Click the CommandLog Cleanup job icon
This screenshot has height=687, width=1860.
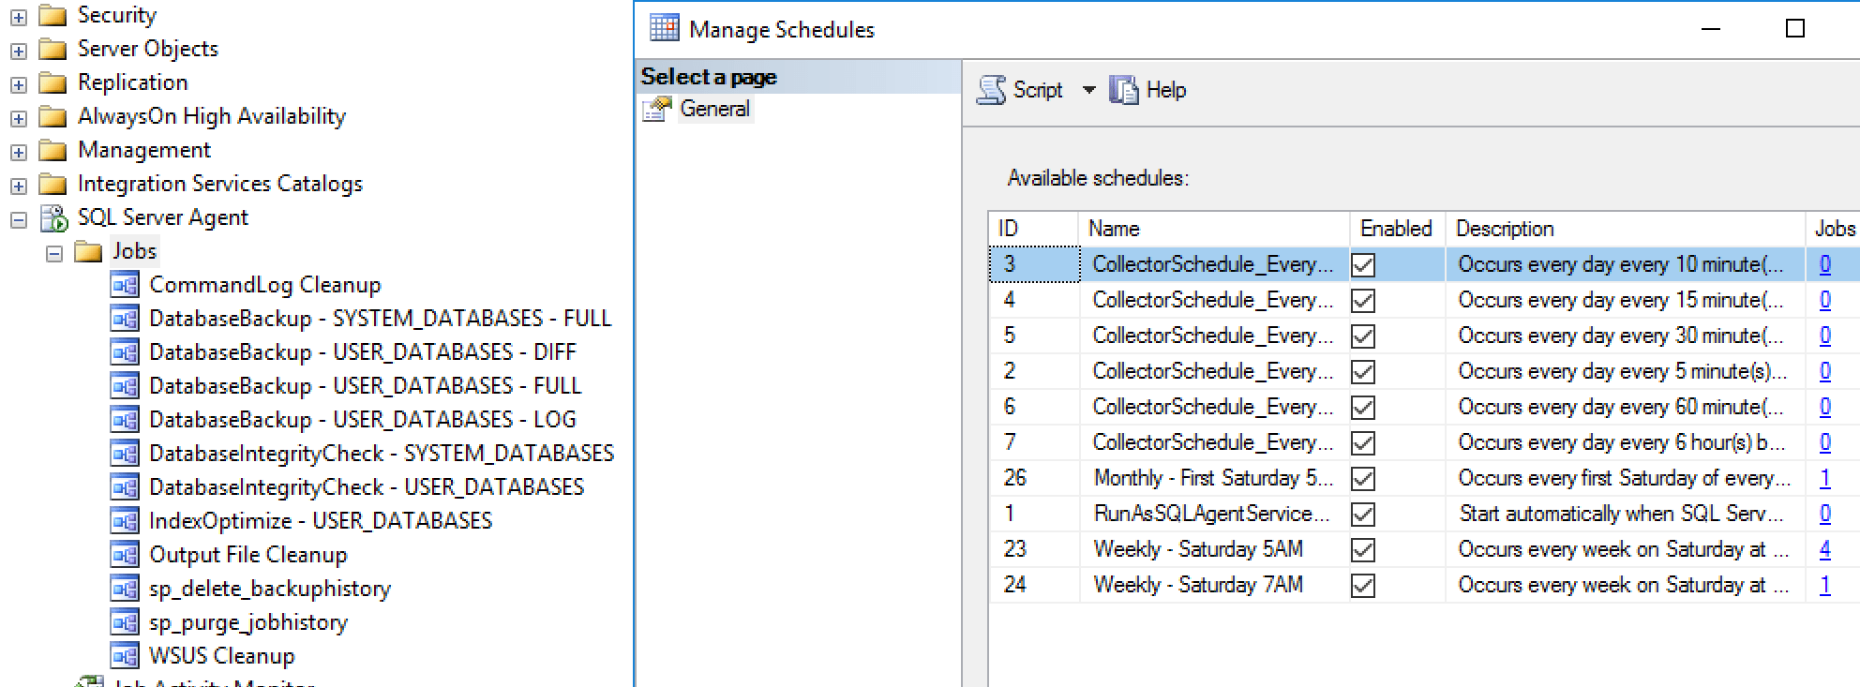coord(125,285)
